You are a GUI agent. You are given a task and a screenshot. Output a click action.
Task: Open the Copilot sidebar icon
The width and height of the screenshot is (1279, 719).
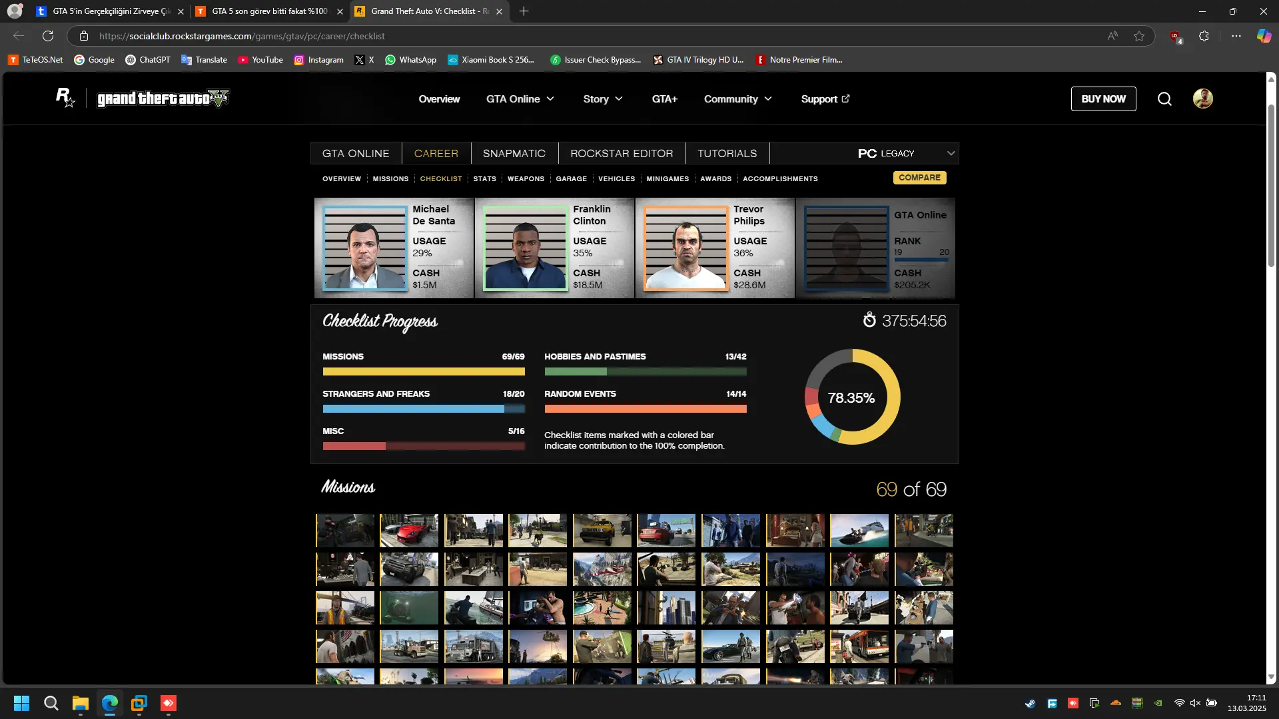(1264, 36)
